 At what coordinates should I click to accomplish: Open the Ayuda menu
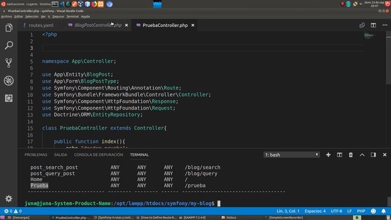click(x=86, y=16)
